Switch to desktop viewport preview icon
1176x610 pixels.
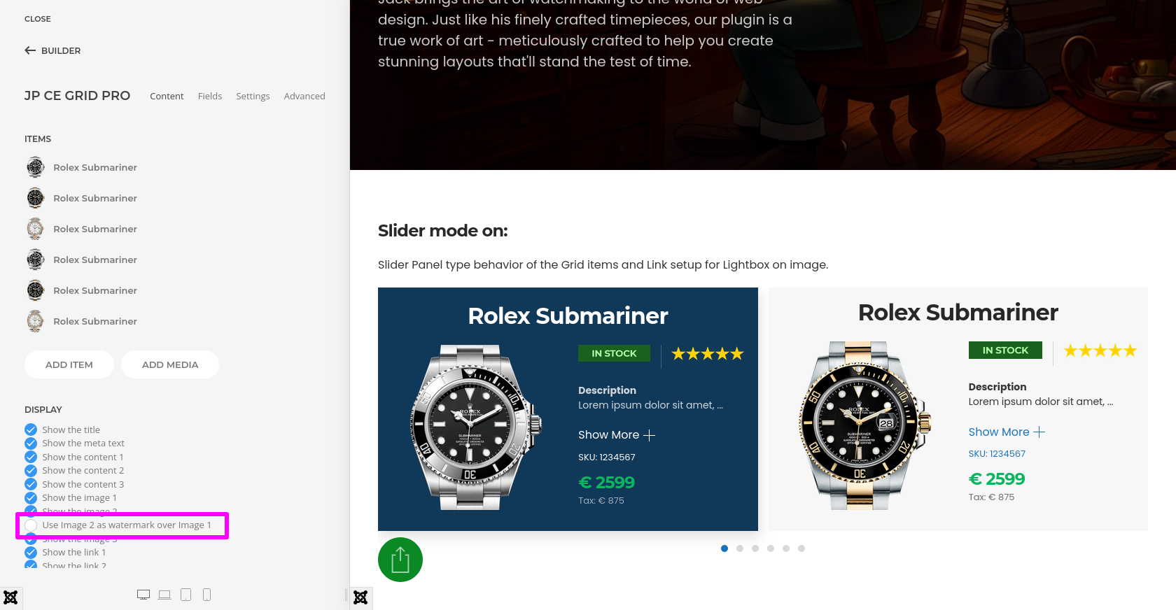[x=143, y=595]
